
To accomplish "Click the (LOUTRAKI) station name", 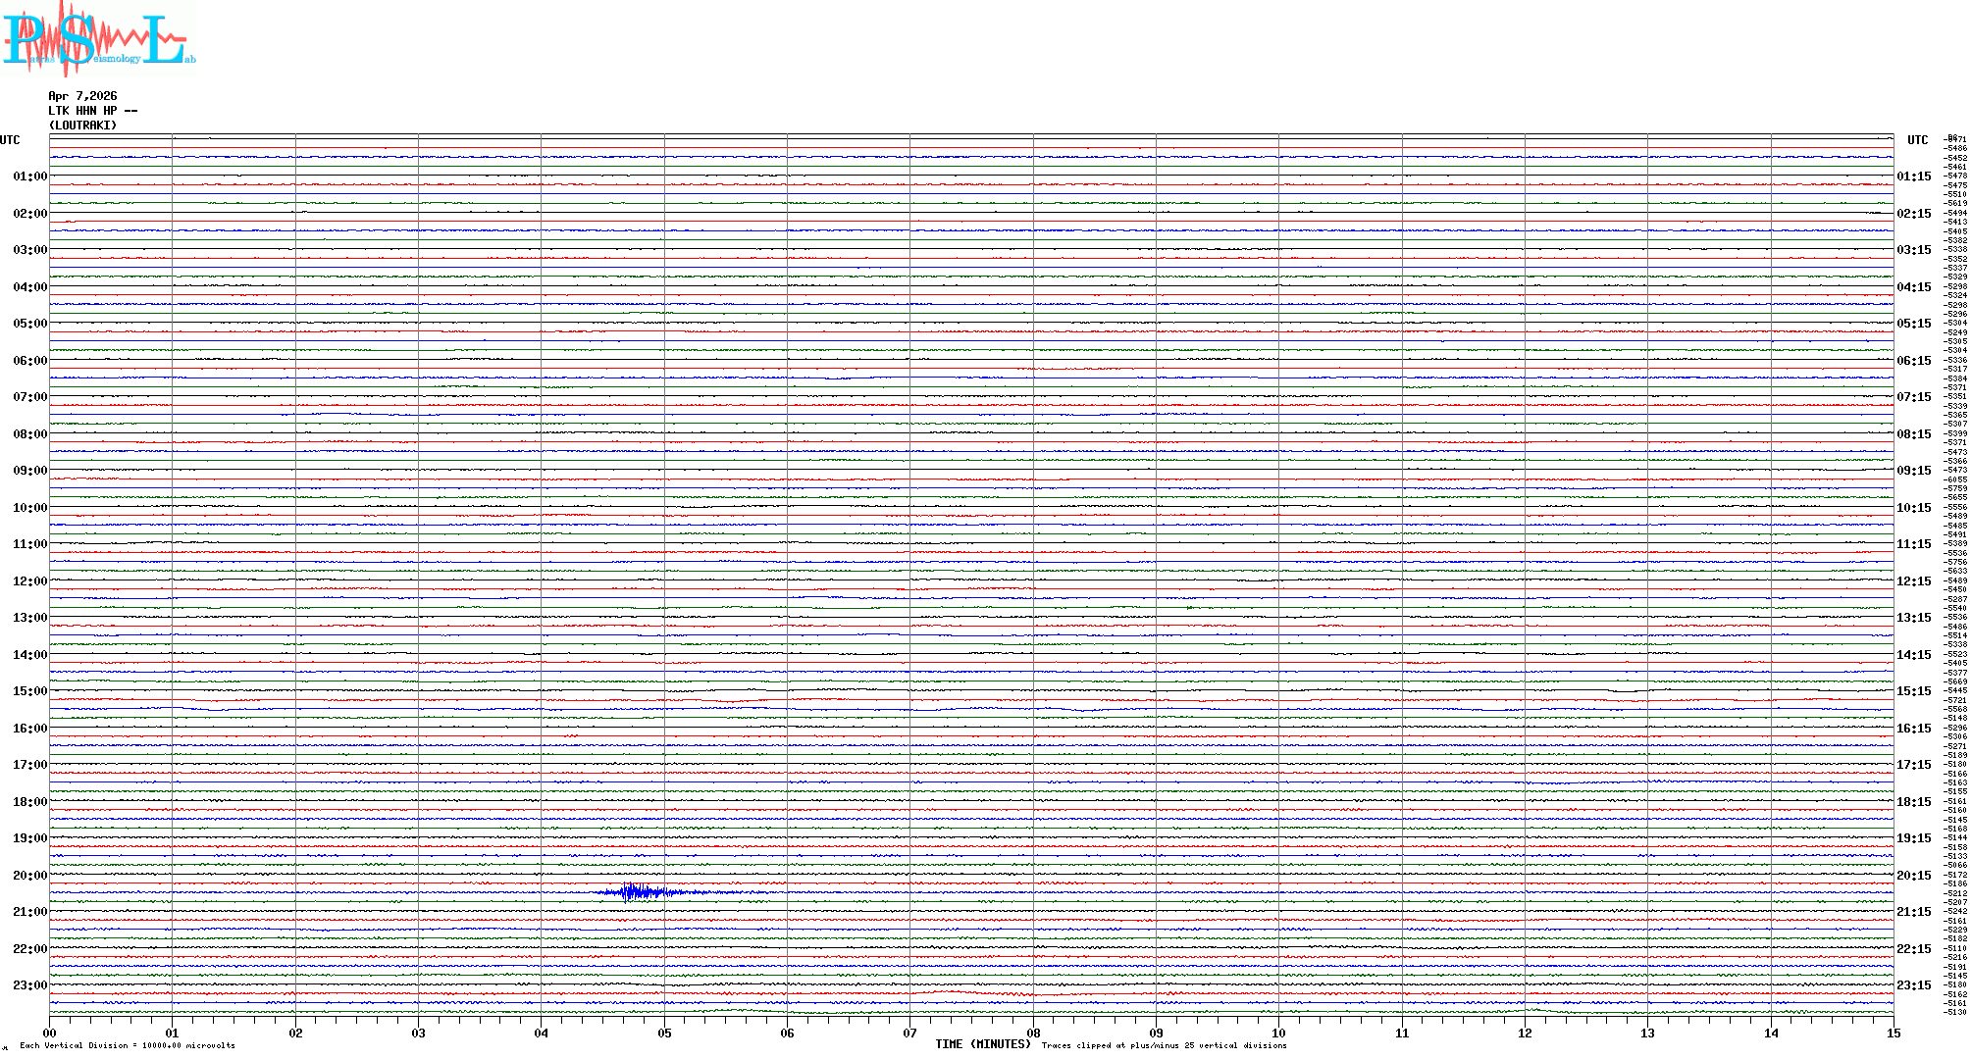I will 82,126.
